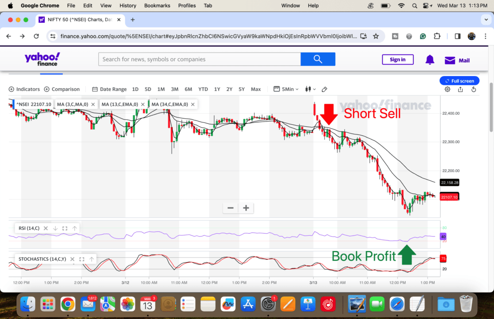This screenshot has height=319, width=494.
Task: Focus the news and symbols search field
Action: tap(199, 59)
